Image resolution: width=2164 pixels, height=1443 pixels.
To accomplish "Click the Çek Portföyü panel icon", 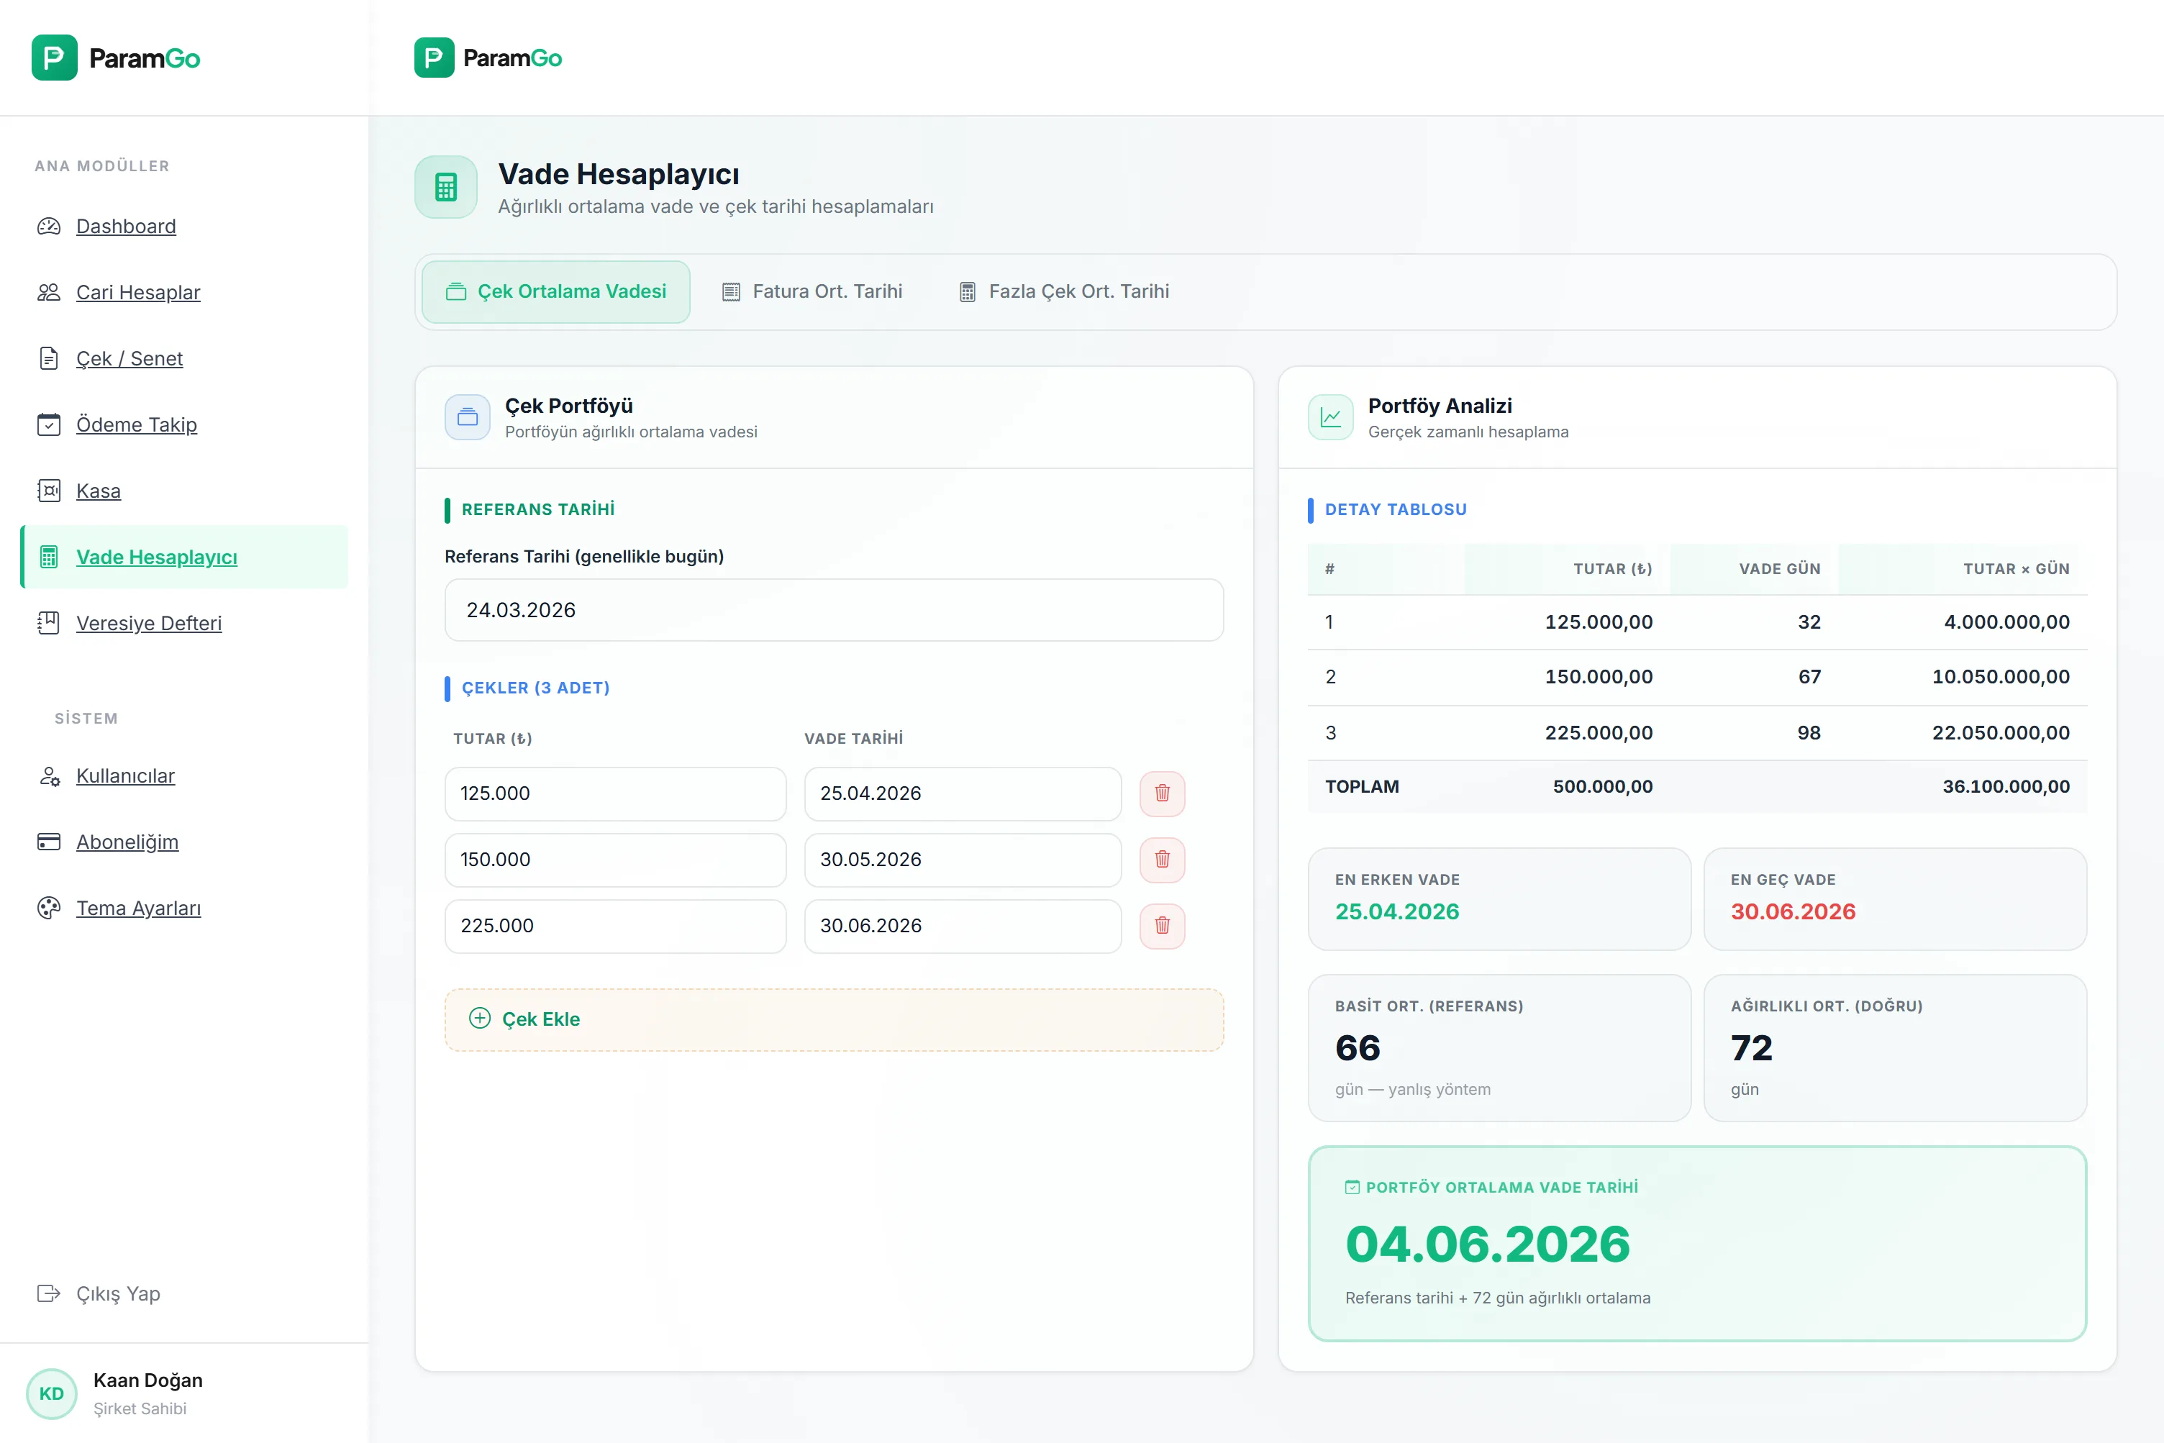I will click(468, 417).
